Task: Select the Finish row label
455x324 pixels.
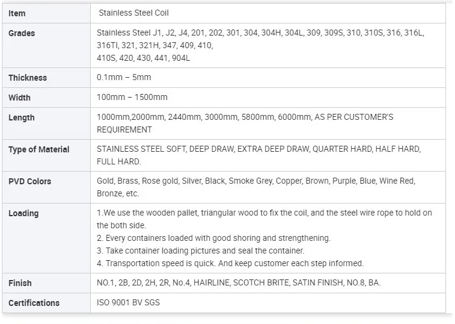Action: click(x=20, y=283)
